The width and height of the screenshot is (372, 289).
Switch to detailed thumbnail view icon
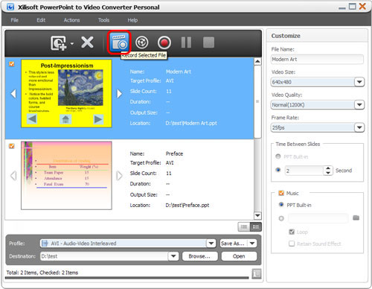[x=256, y=226]
